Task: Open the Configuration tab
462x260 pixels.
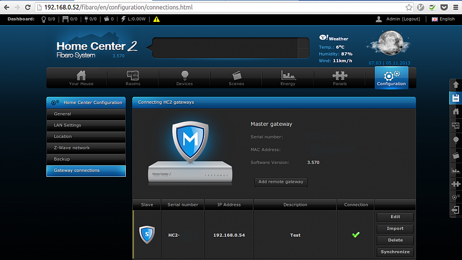Action: 392,78
